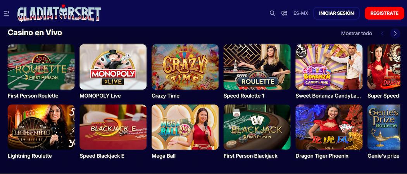The height and width of the screenshot is (174, 407).
Task: Select Speed Roulette 1 thumbnail
Action: (x=257, y=67)
